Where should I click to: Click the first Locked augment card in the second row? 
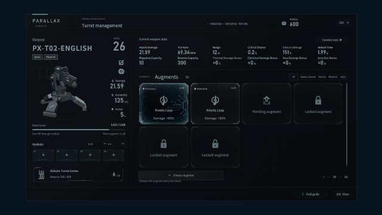pos(164,147)
